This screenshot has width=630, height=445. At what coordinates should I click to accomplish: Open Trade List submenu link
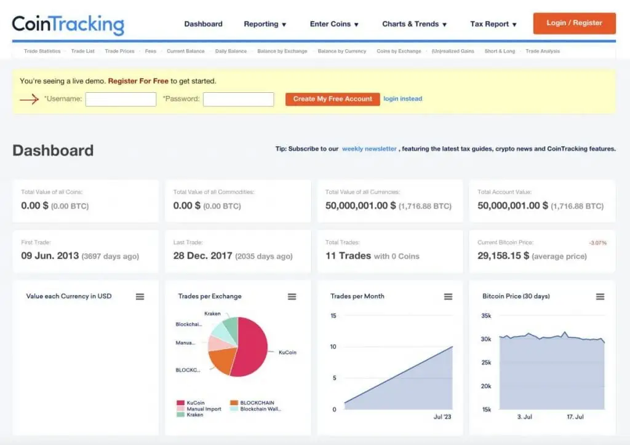pos(83,51)
